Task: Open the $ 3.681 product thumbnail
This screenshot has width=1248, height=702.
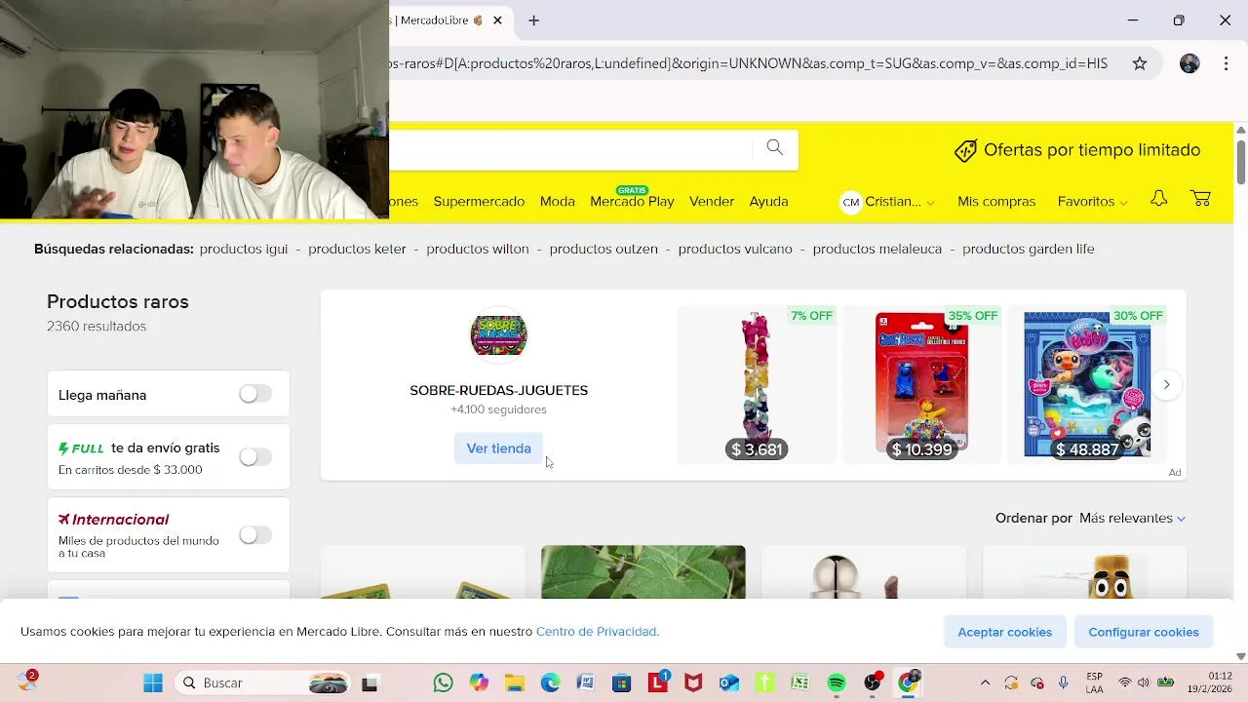Action: [x=757, y=384]
